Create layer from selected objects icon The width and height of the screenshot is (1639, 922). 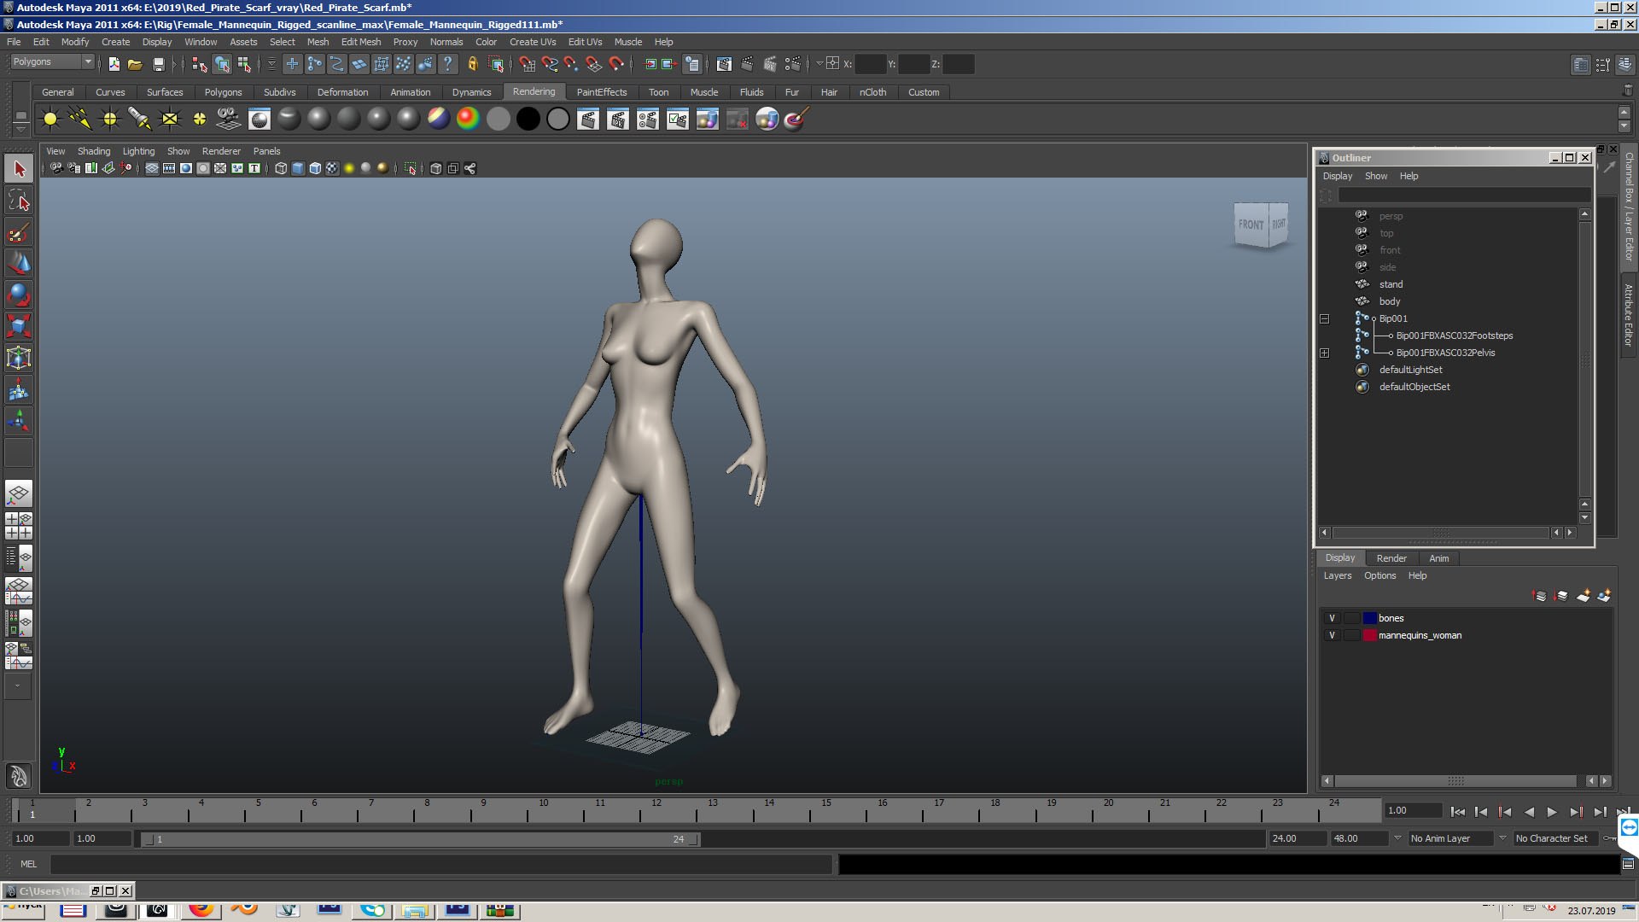1604,596
